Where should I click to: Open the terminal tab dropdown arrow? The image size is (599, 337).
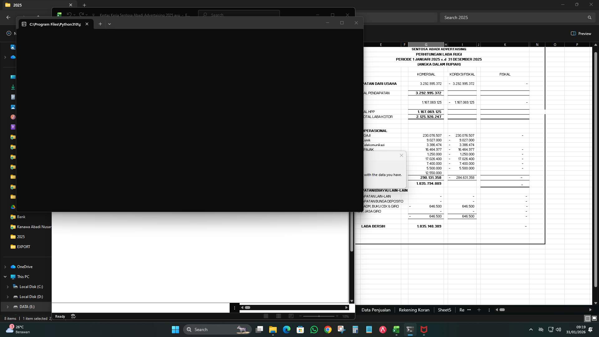pyautogui.click(x=109, y=24)
